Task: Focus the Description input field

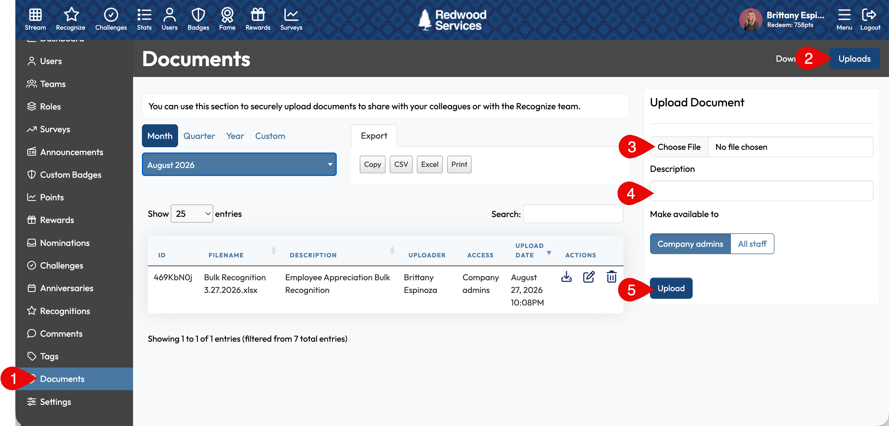Action: click(762, 191)
